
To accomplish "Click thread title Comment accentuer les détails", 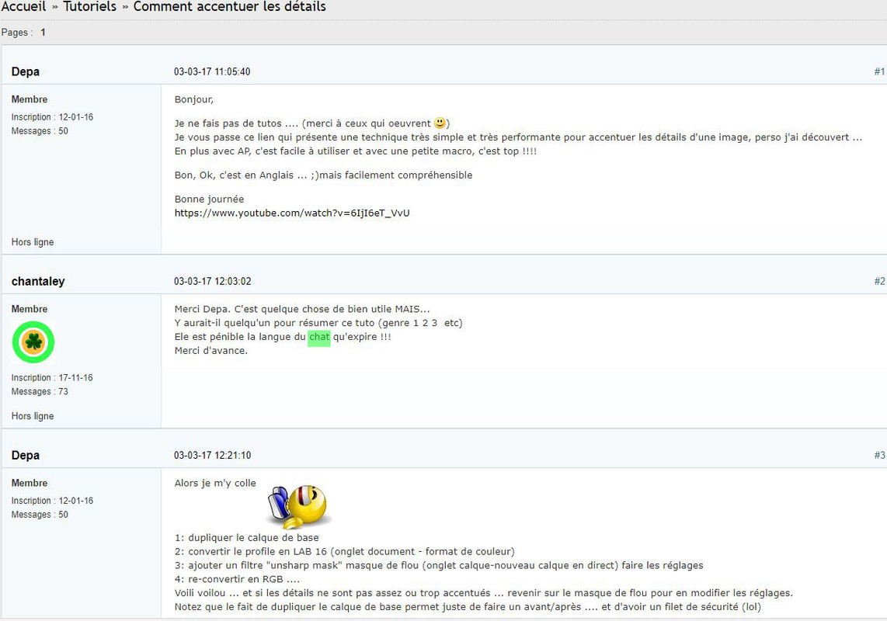I will pos(230,7).
